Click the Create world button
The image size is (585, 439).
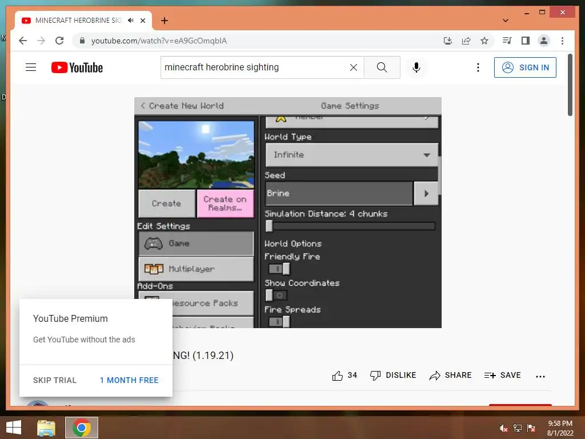pos(166,203)
